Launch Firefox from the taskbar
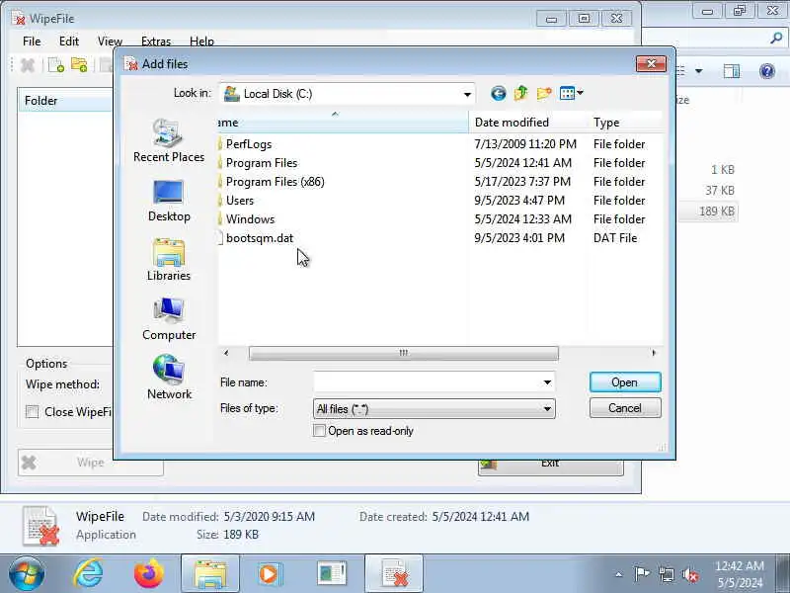 coord(149,574)
